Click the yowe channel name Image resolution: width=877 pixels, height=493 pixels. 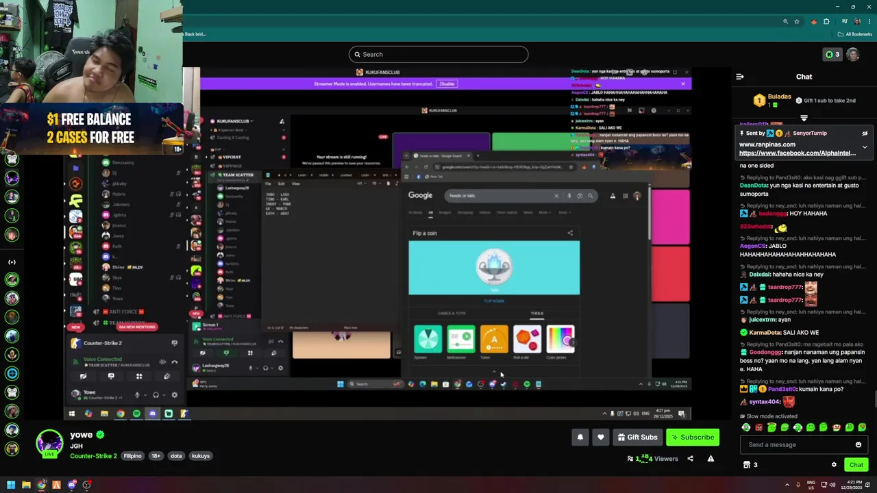pos(81,435)
